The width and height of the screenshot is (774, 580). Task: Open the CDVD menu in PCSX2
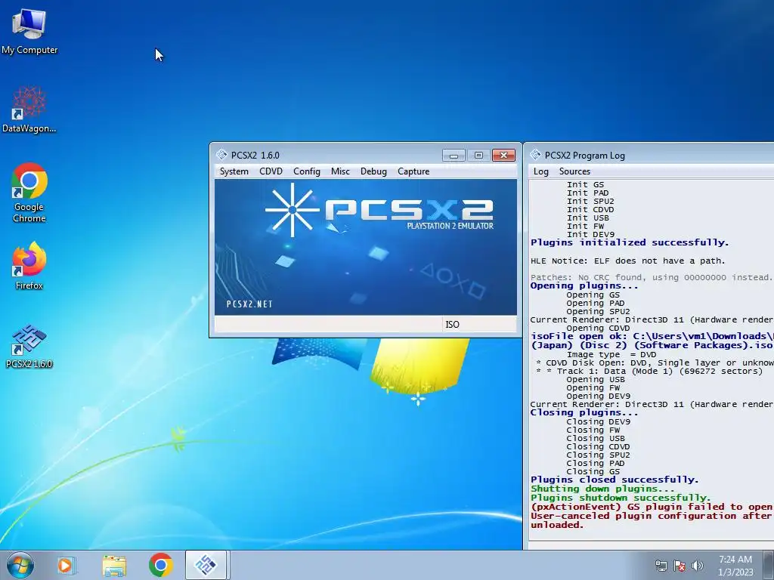(271, 171)
